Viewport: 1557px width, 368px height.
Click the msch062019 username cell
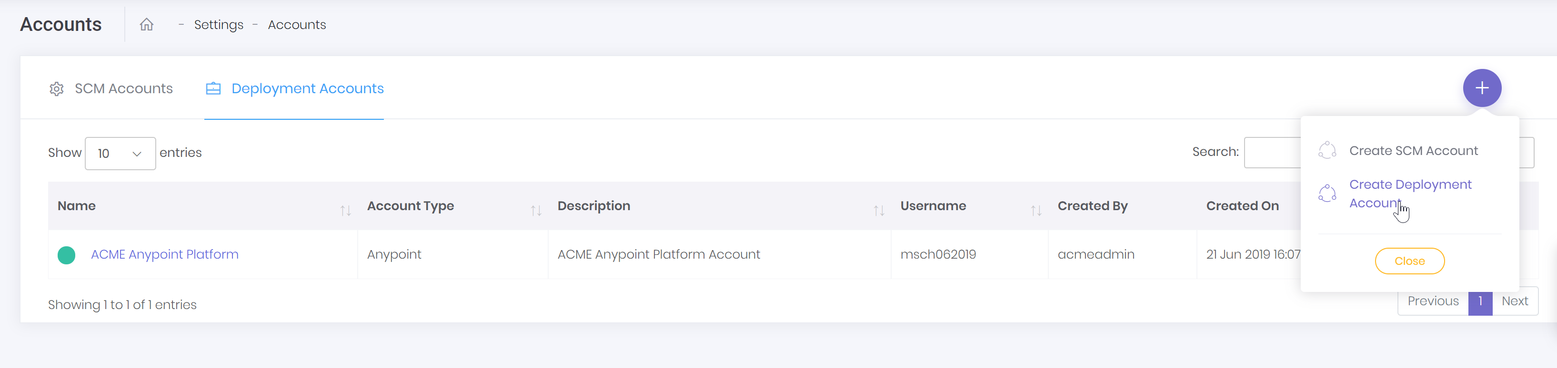coord(938,254)
